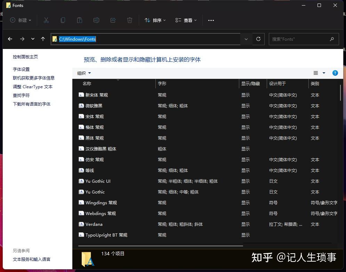Go back with the left arrow
346x272 pixels.
pyautogui.click(x=10, y=39)
